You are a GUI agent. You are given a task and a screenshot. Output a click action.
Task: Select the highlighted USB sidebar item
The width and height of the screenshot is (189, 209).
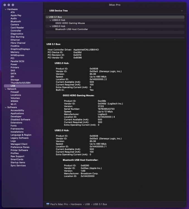tap(22, 86)
